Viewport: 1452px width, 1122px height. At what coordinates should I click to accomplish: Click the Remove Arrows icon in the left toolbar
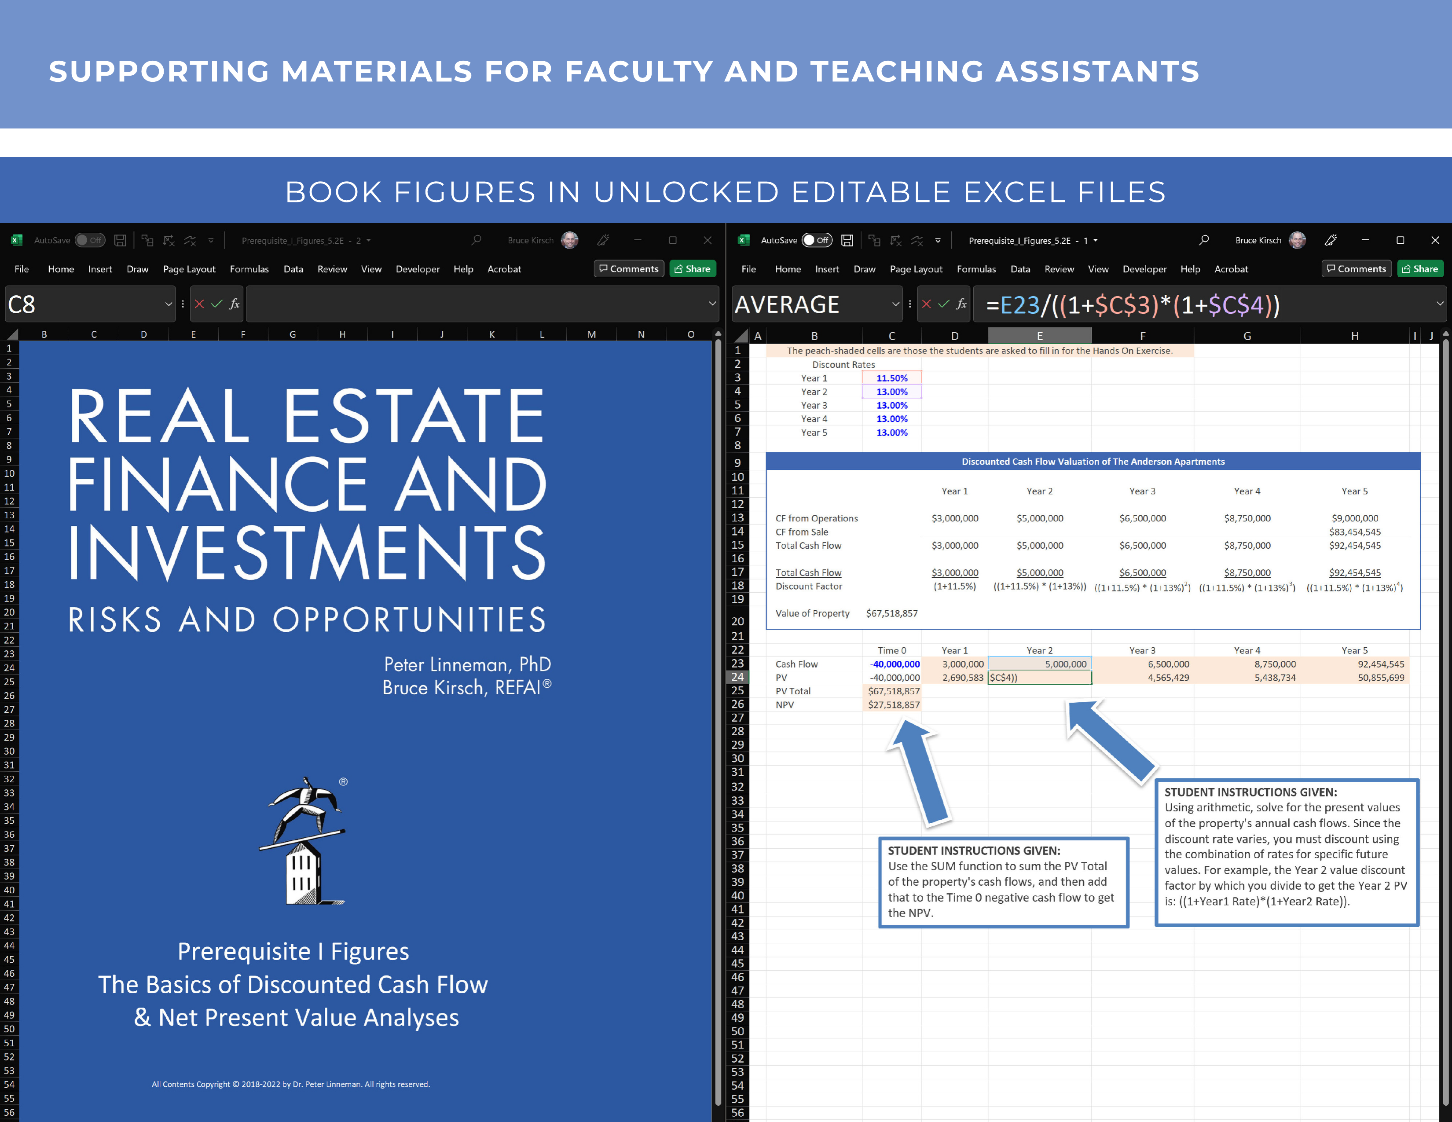pyautogui.click(x=190, y=241)
